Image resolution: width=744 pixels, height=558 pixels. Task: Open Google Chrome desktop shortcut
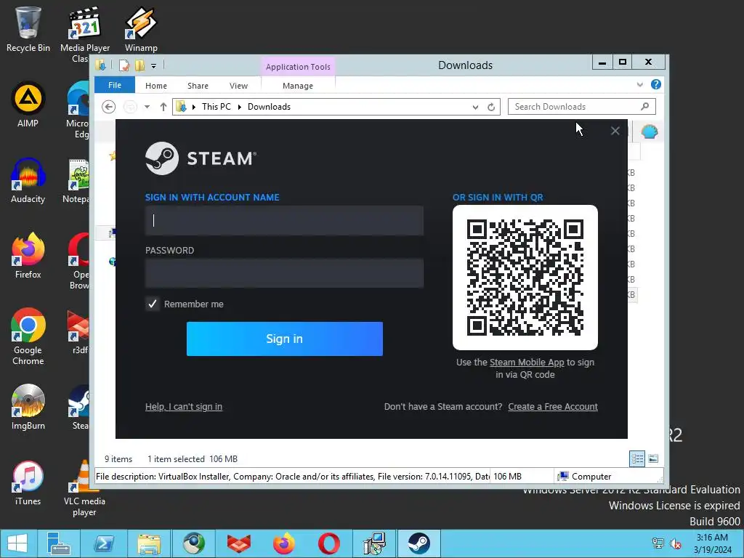pos(28,337)
